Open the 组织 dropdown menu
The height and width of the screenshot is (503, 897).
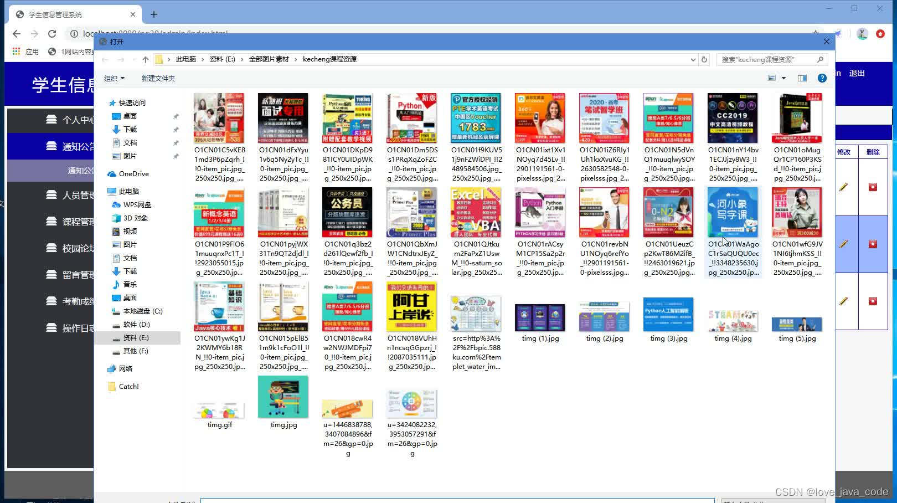[115, 78]
